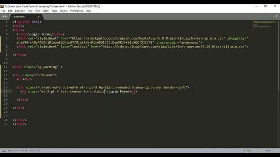Close the footer.html tab via unsaved dot
The image size is (280, 157).
point(38,17)
